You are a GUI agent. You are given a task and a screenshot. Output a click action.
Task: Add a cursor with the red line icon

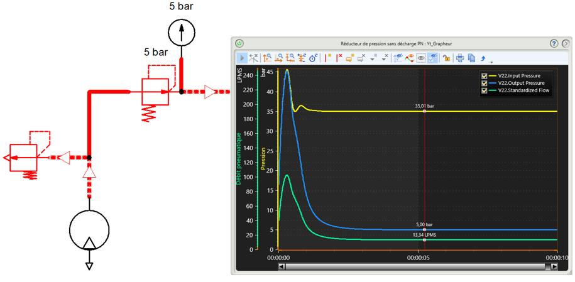327,58
